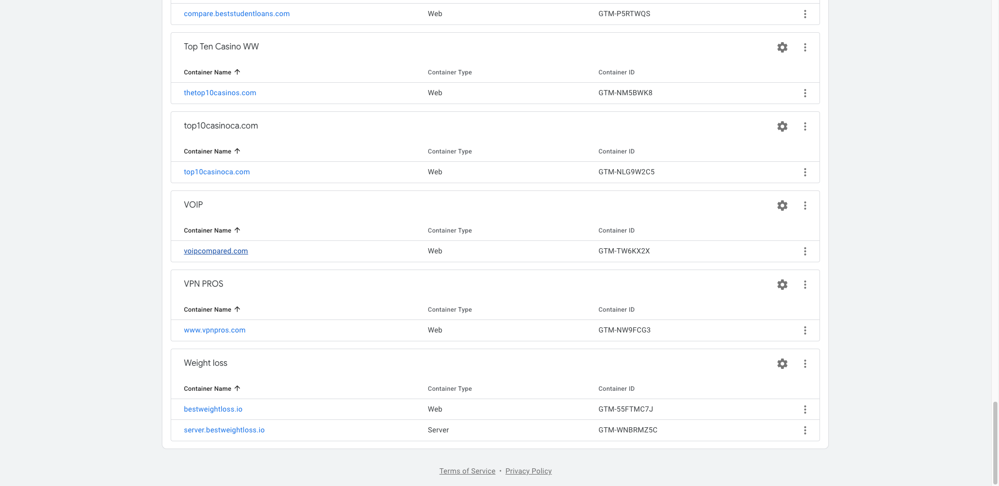999x486 pixels.
Task: Open the bestweightloss.io web container
Action: (213, 409)
